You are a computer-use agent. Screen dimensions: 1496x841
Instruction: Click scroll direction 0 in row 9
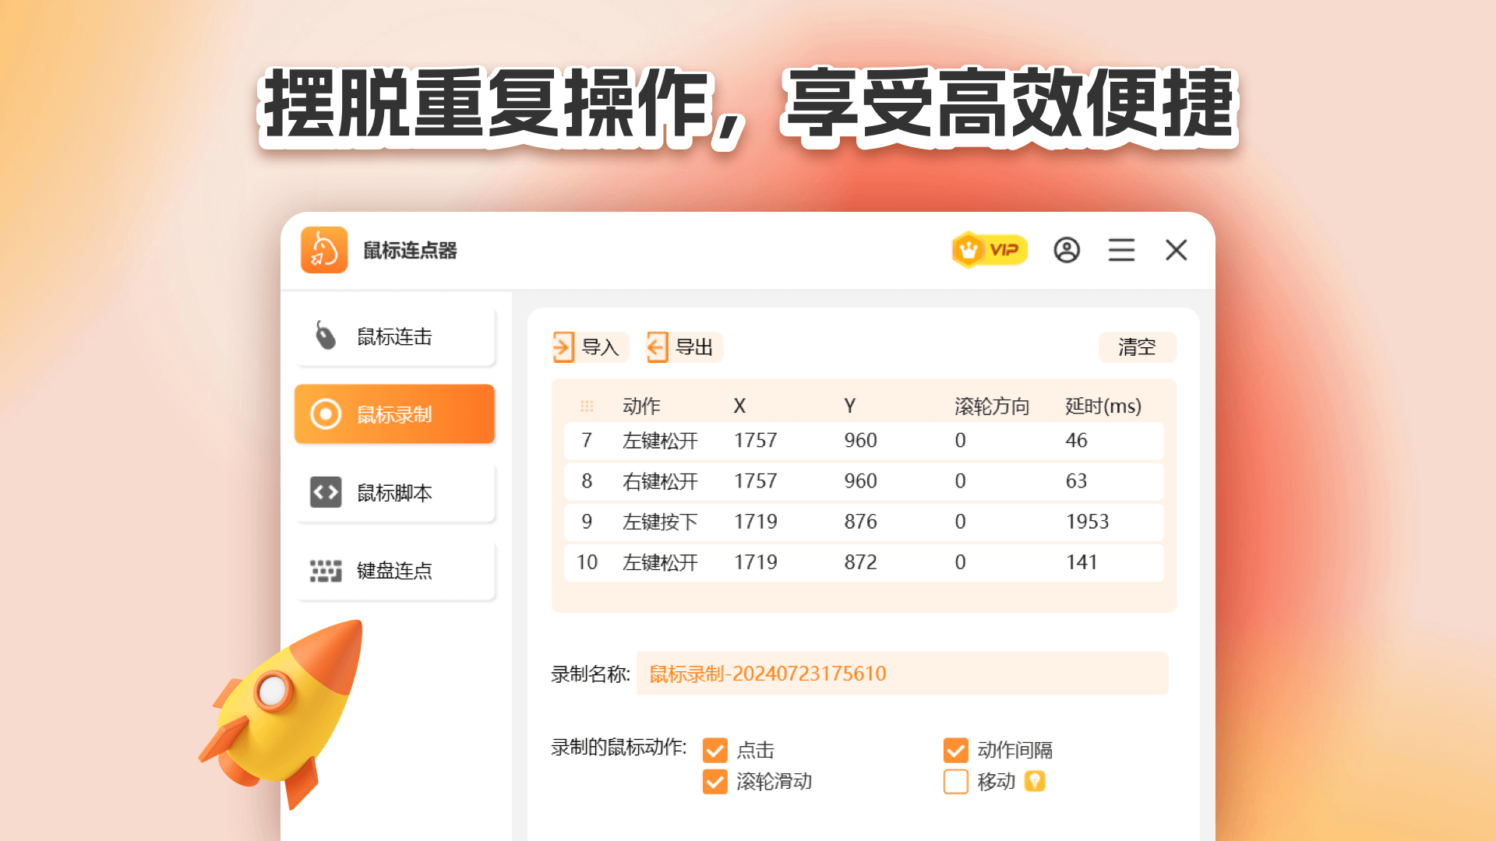coord(960,522)
